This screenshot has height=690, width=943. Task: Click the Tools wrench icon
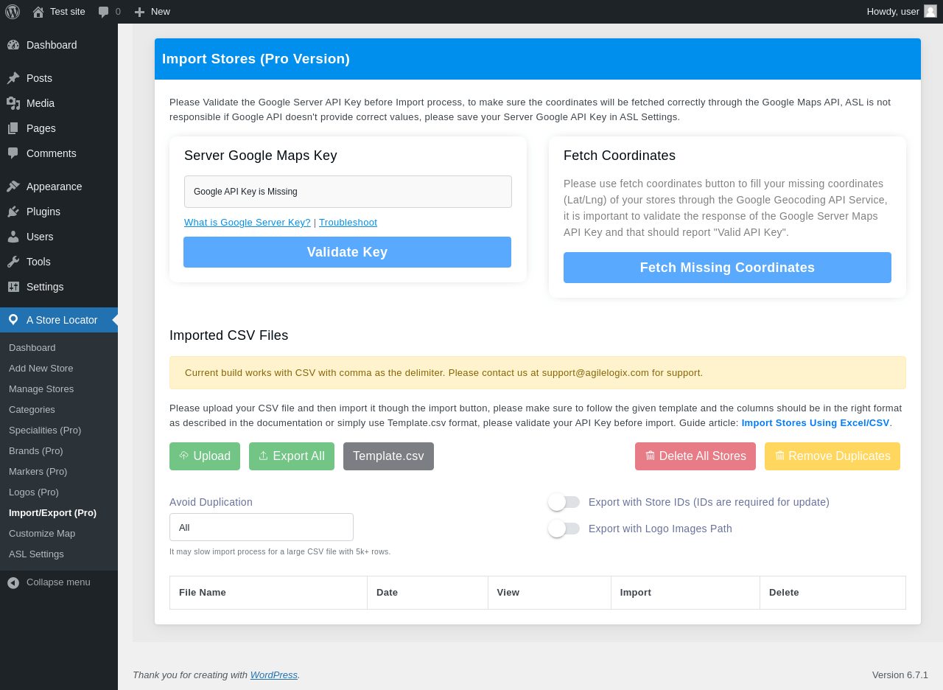13,262
